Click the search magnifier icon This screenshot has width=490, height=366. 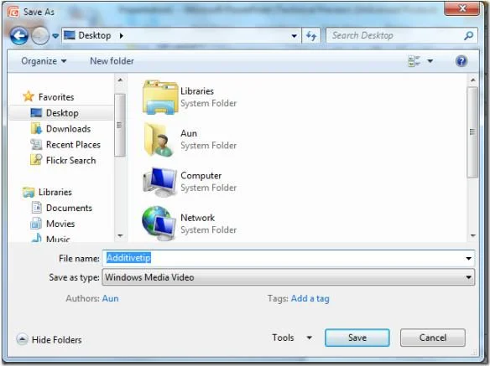click(468, 35)
